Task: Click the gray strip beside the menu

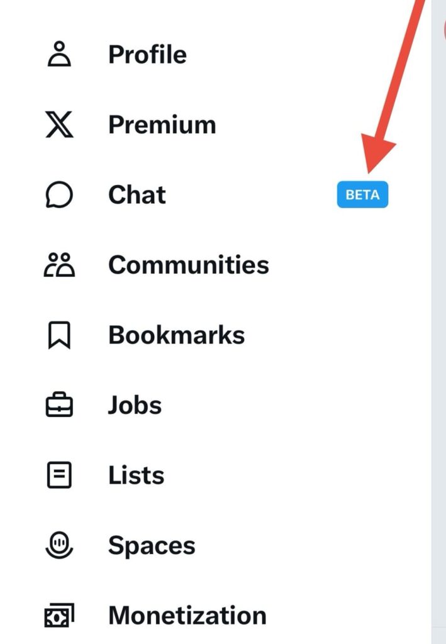Action: point(438,322)
